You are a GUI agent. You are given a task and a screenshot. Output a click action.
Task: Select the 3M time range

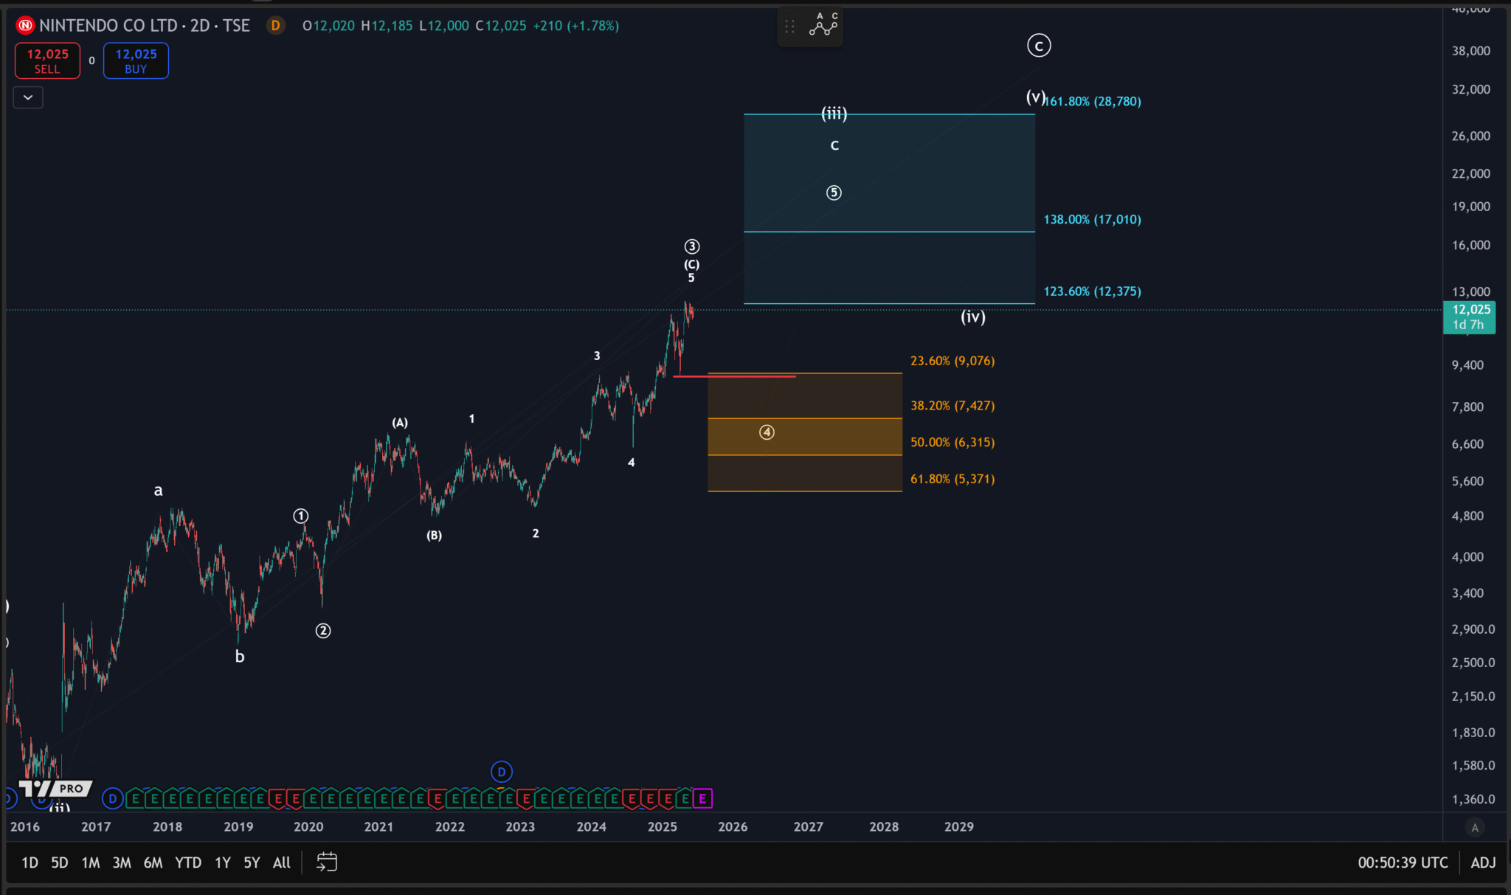click(x=122, y=863)
